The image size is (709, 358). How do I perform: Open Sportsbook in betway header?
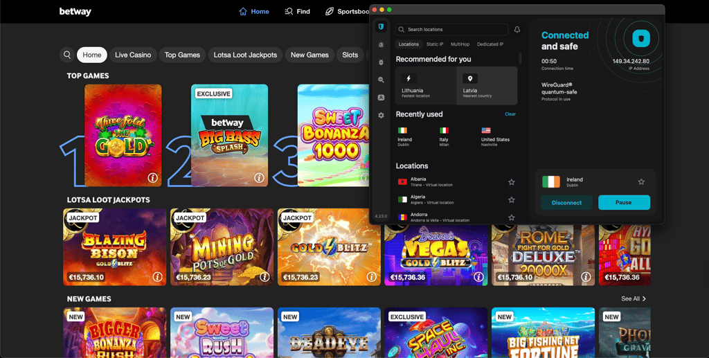tap(348, 11)
